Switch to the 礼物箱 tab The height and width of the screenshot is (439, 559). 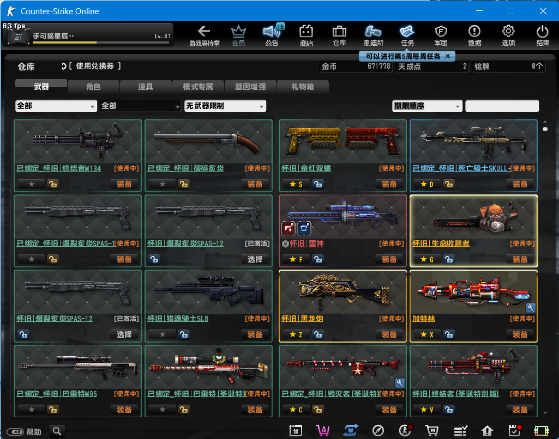point(302,87)
